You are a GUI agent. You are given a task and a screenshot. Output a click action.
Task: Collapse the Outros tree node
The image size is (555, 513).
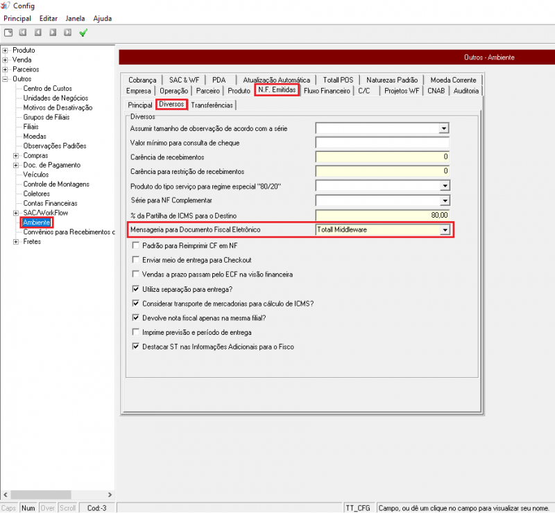click(6, 80)
